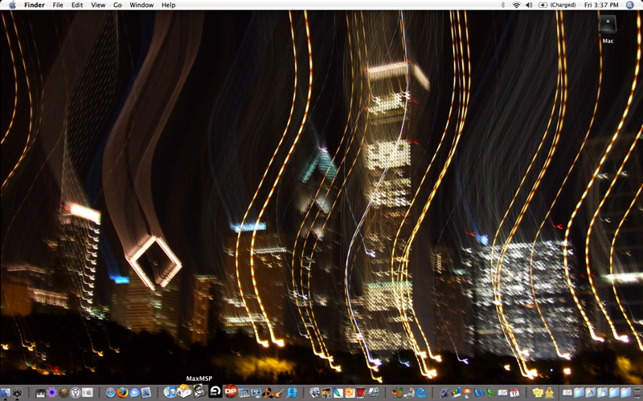Open the File menu

(58, 5)
